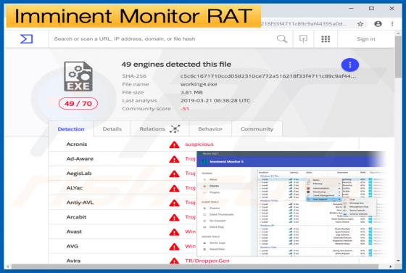406x273 pixels.
Task: Click the ALYac engine name
Action: point(75,188)
